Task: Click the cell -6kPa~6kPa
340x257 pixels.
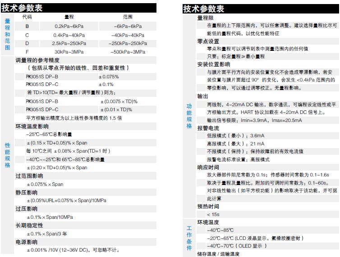Action: tap(128, 26)
